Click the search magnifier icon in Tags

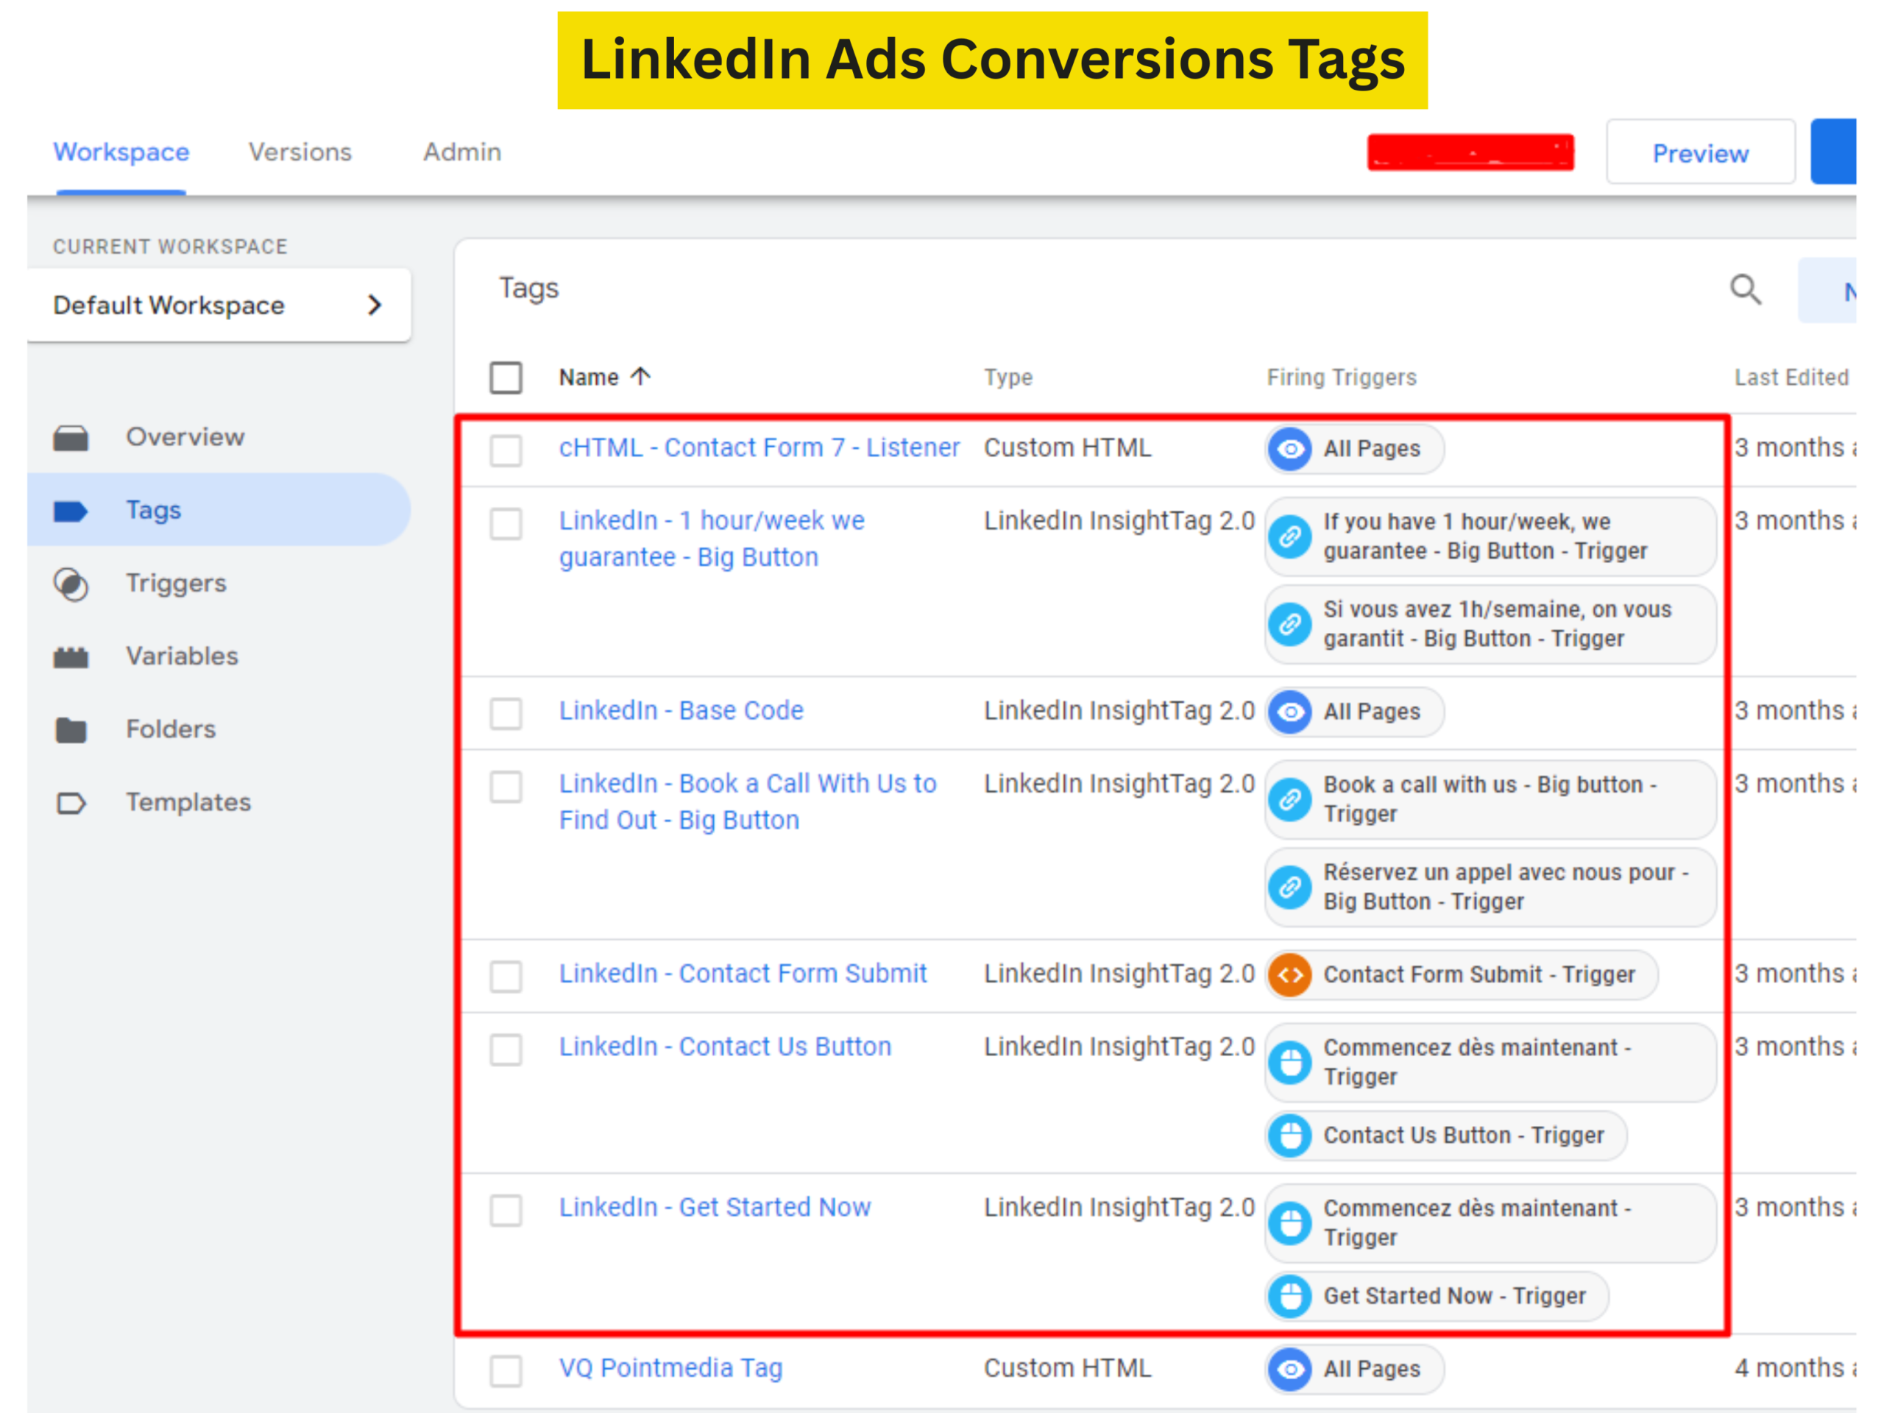1744,289
